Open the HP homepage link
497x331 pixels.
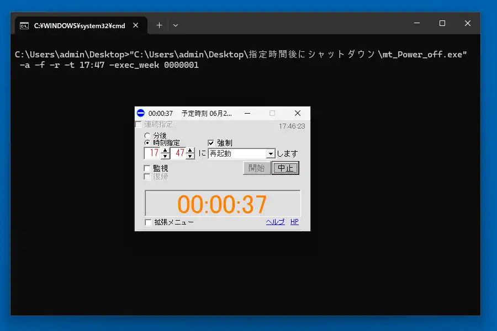click(x=294, y=222)
